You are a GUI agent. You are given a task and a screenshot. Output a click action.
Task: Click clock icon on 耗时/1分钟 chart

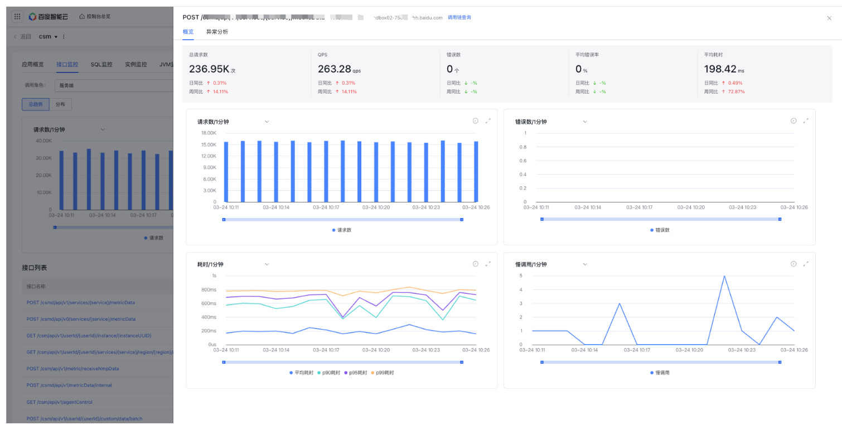(x=476, y=264)
